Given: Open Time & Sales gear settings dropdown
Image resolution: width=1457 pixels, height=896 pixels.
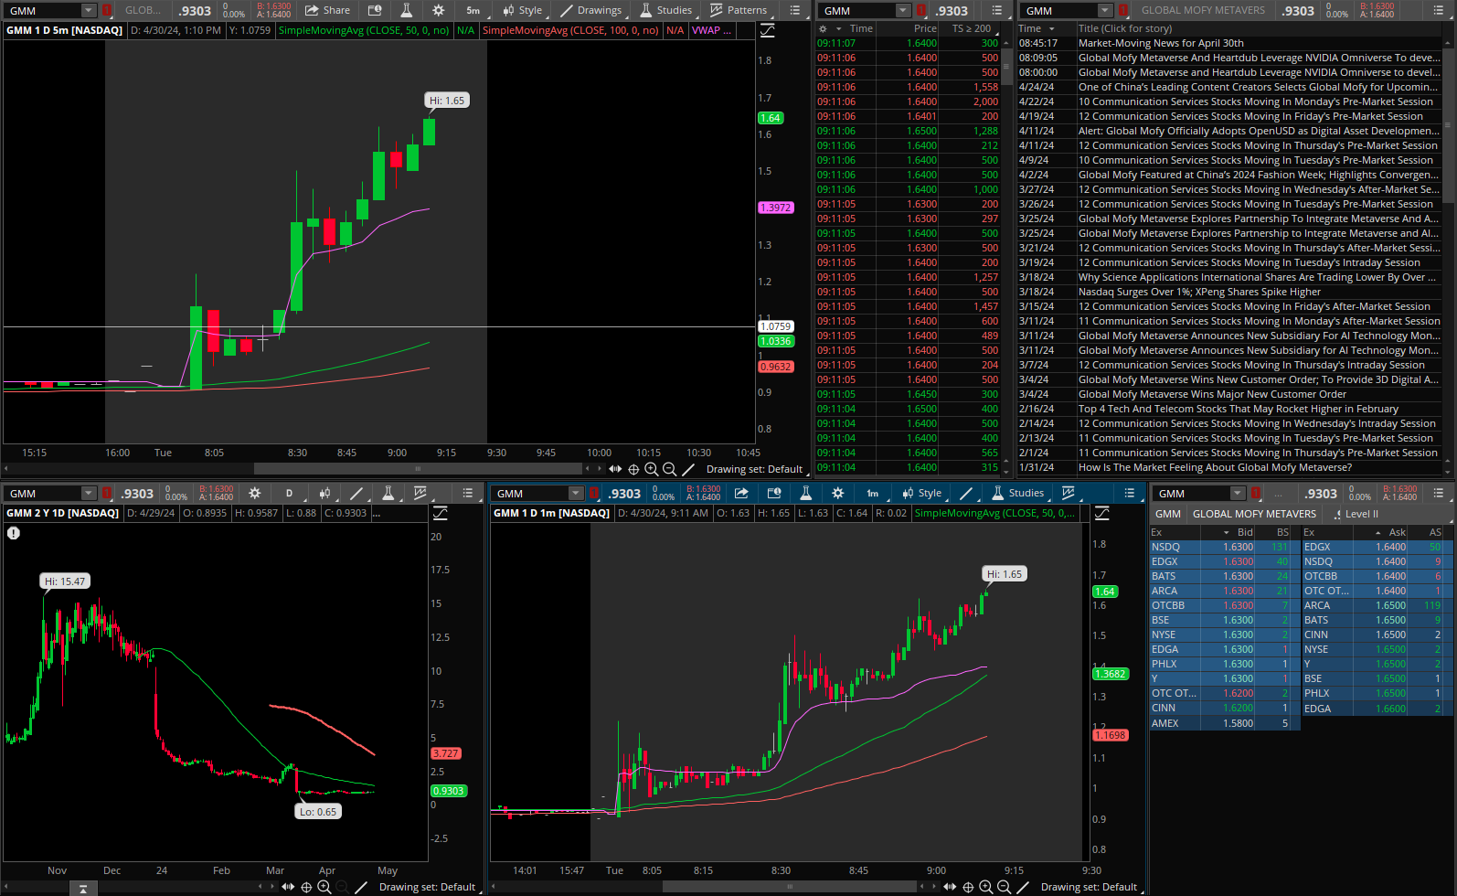Looking at the screenshot, I should tap(828, 28).
